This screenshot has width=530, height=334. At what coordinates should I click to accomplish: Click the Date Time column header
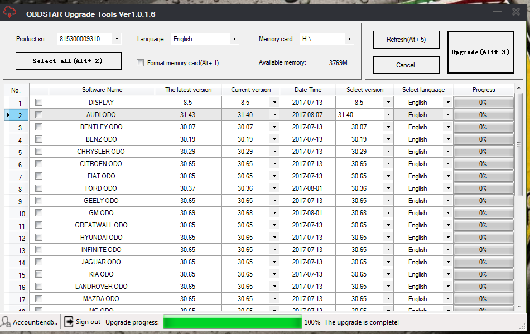[308, 90]
